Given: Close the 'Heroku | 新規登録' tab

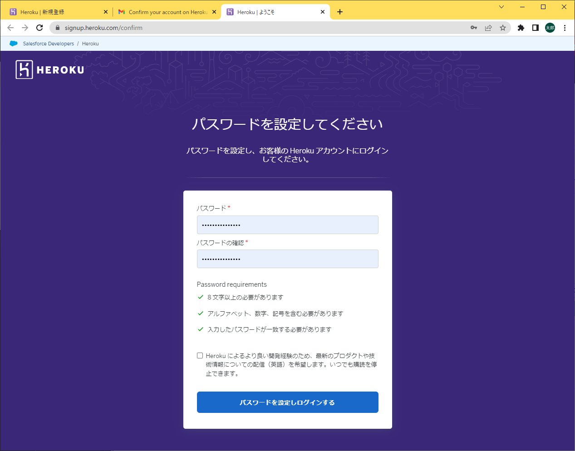Looking at the screenshot, I should click(106, 12).
